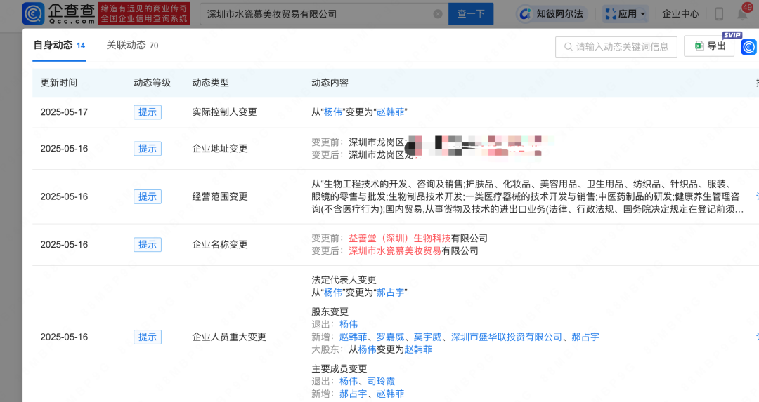Click the company name search input
759x402 pixels.
(x=316, y=14)
